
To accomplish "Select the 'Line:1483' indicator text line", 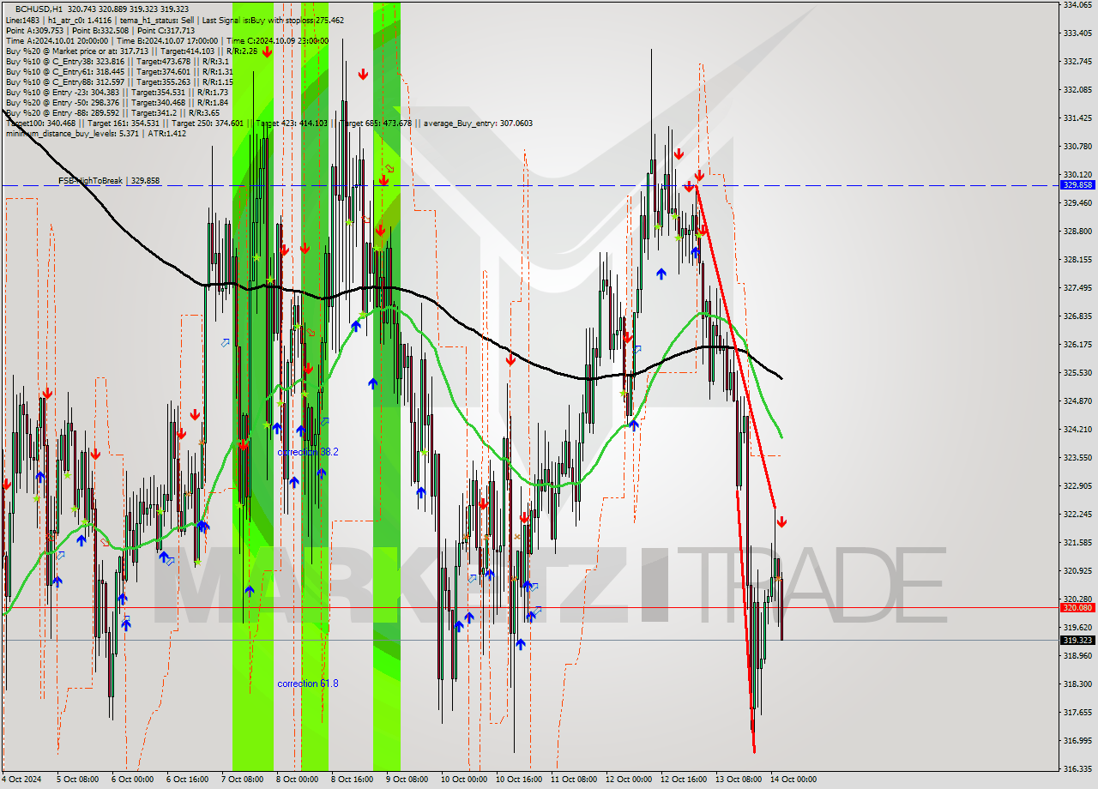I will (175, 20).
